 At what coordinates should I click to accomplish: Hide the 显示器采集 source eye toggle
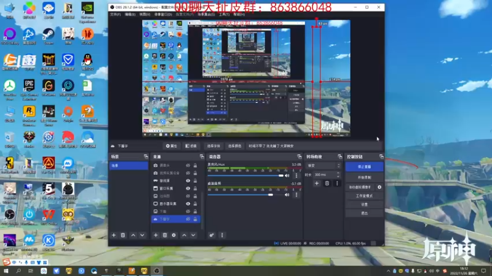(188, 204)
